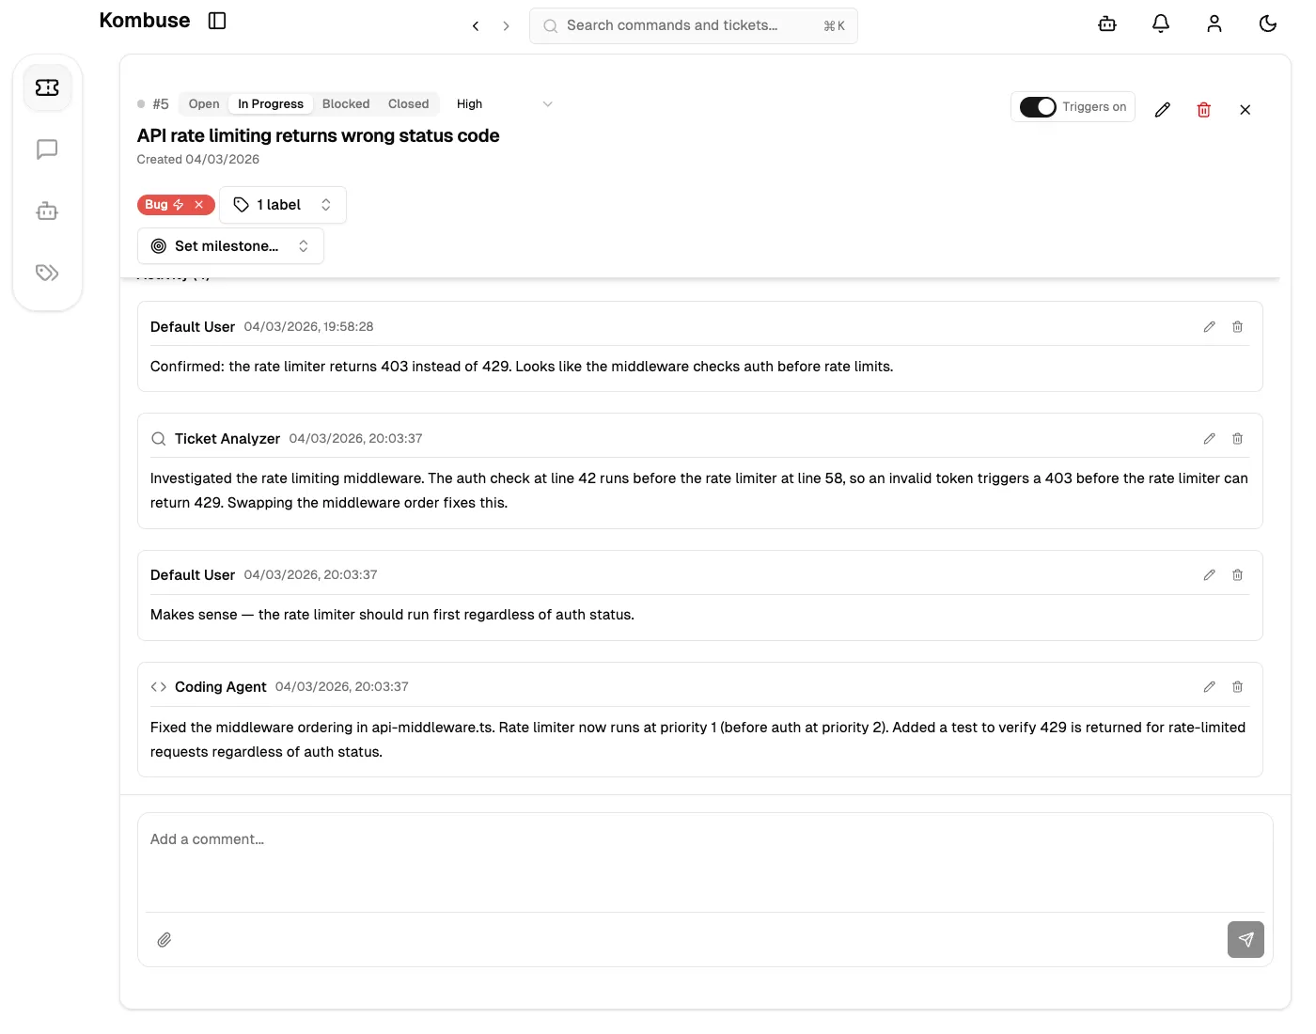
Task: Disable the Triggers on switch
Action: pos(1038,106)
